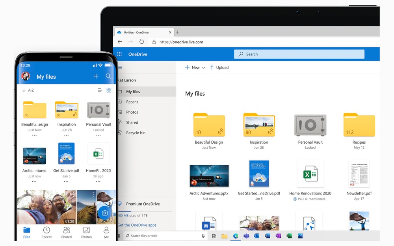Click the OneDrive title in blue header
This screenshot has width=394, height=246.
pos(138,54)
